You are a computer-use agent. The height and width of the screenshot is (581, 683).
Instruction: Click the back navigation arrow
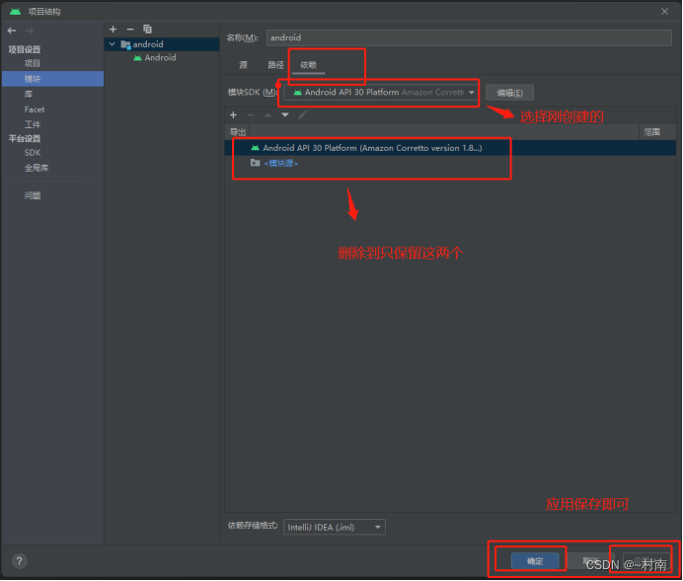(x=12, y=31)
